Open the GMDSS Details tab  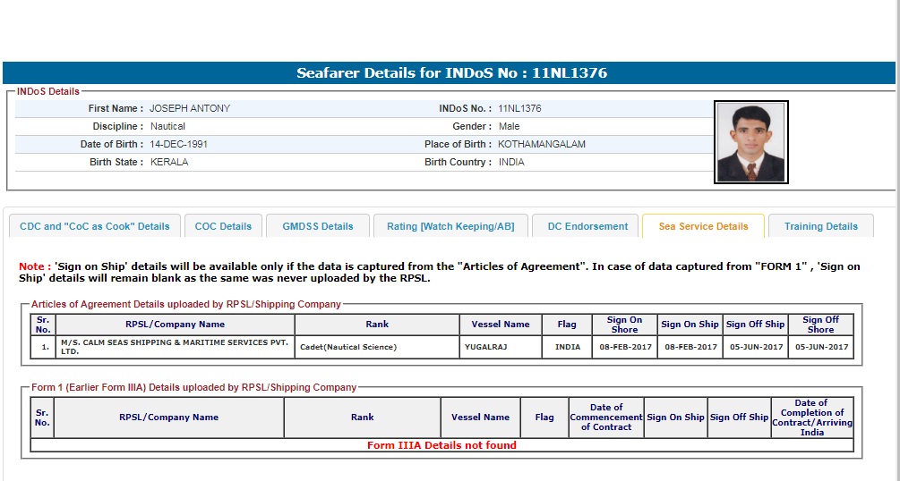point(318,226)
